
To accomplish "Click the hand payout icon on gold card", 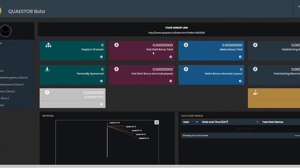I will [255, 92].
